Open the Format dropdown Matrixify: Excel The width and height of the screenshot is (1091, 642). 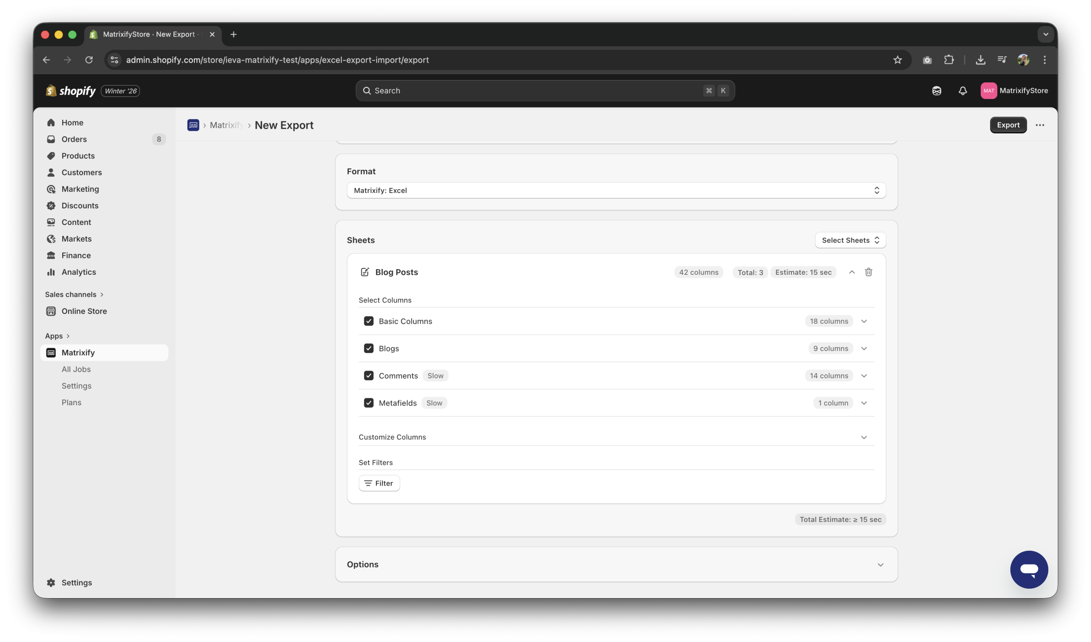[x=616, y=190]
